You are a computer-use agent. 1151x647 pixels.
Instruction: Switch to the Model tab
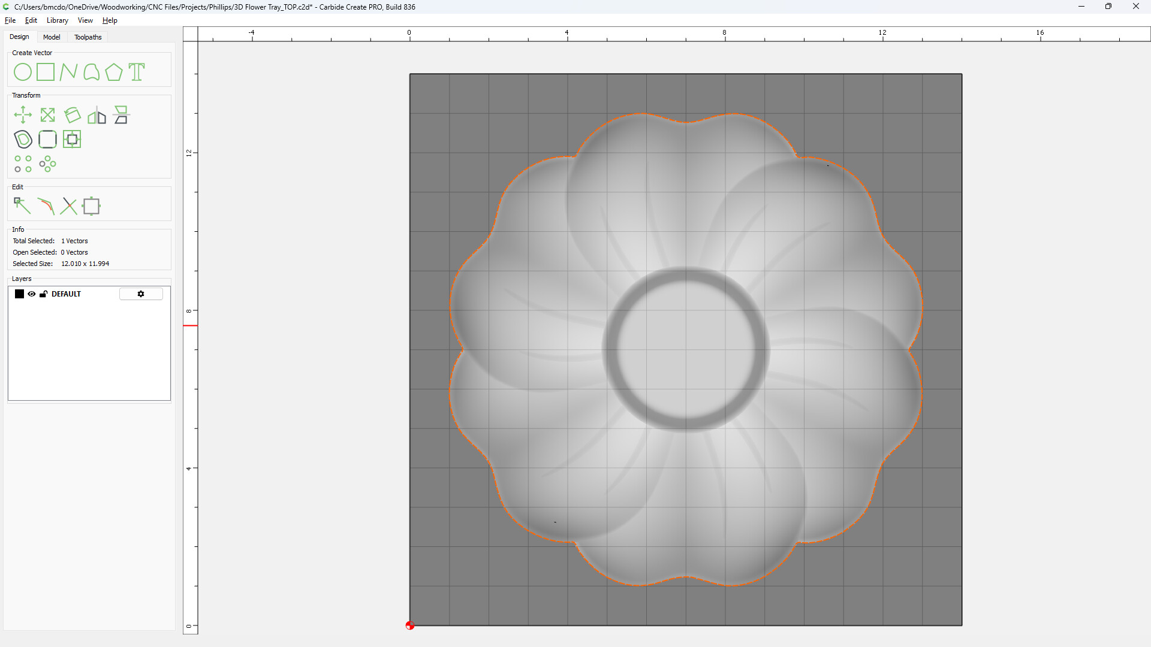pyautogui.click(x=52, y=37)
